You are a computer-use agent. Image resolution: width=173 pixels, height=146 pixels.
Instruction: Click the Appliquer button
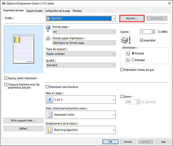145,142
